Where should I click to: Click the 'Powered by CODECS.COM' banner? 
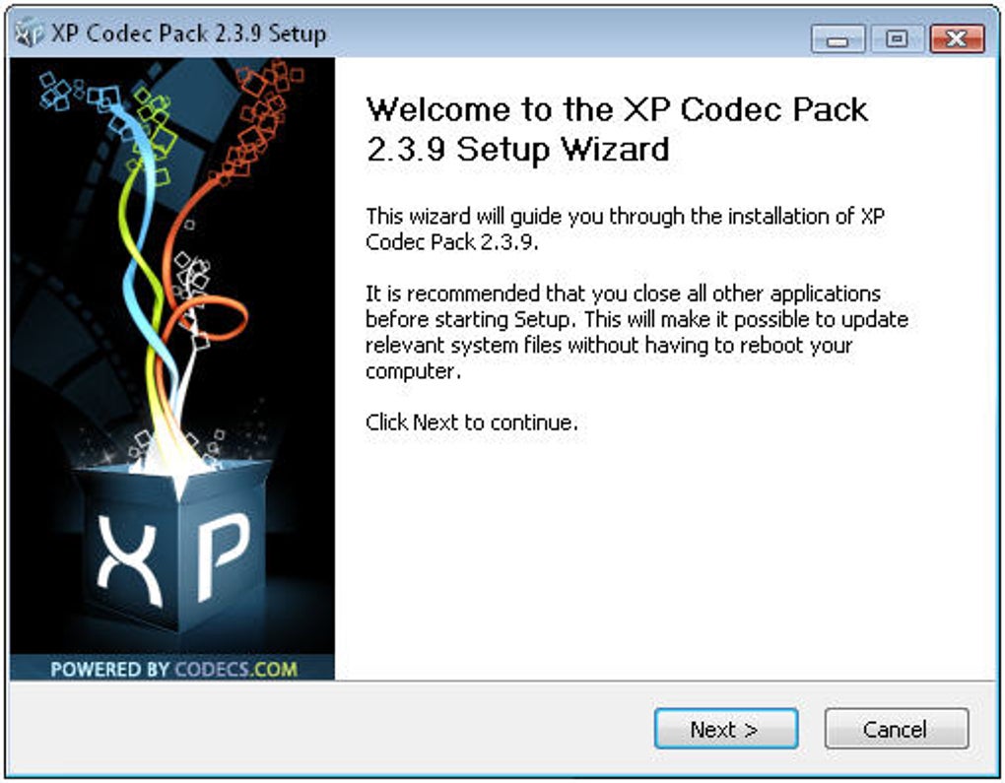(172, 668)
